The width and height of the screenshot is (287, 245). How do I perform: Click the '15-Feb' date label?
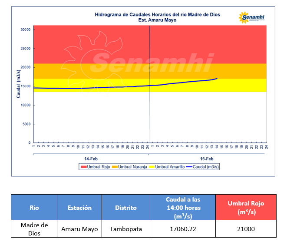tap(207, 159)
